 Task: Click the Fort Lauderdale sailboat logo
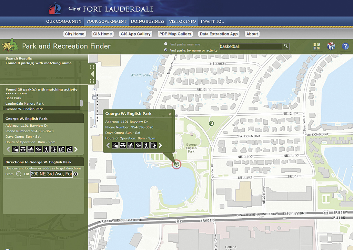54,9
